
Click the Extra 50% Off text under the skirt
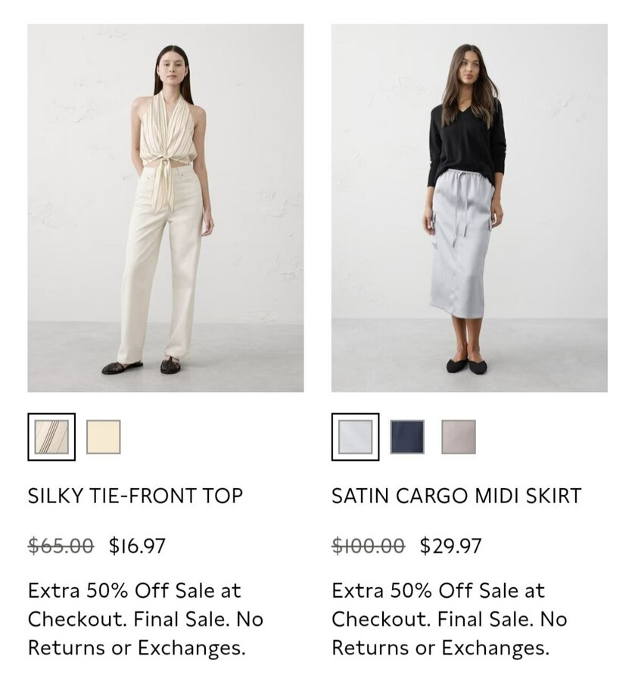tap(400, 591)
